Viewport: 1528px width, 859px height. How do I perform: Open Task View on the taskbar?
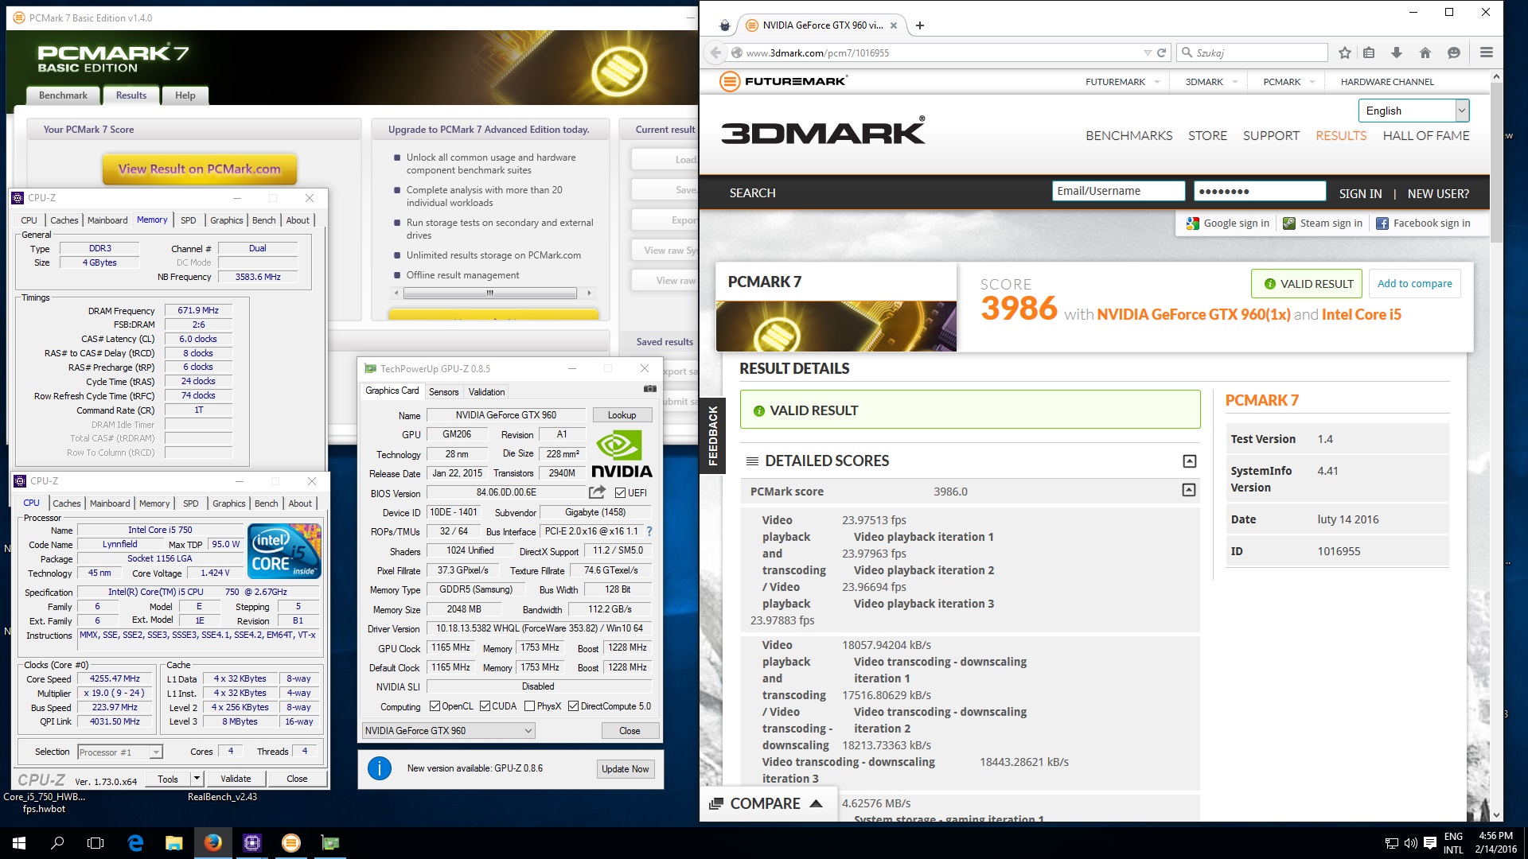[x=95, y=843]
